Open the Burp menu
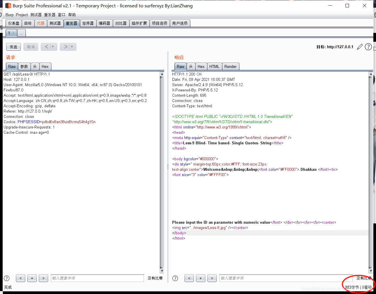The height and width of the screenshot is (294, 376). [9, 15]
